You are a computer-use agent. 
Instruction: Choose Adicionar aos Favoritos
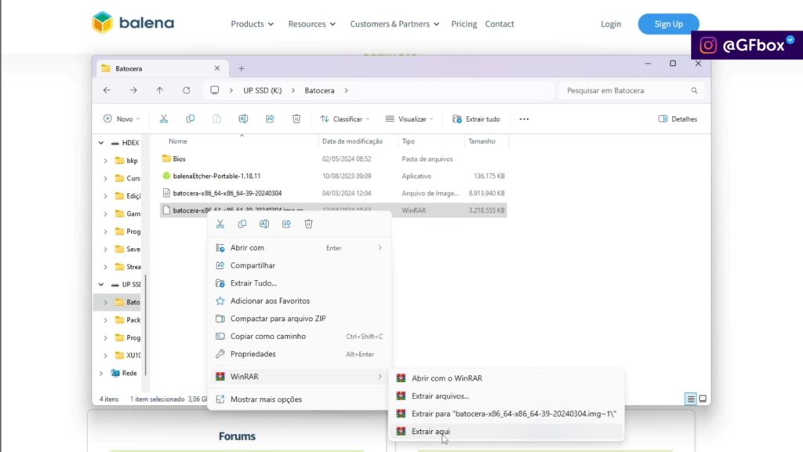tap(299, 301)
